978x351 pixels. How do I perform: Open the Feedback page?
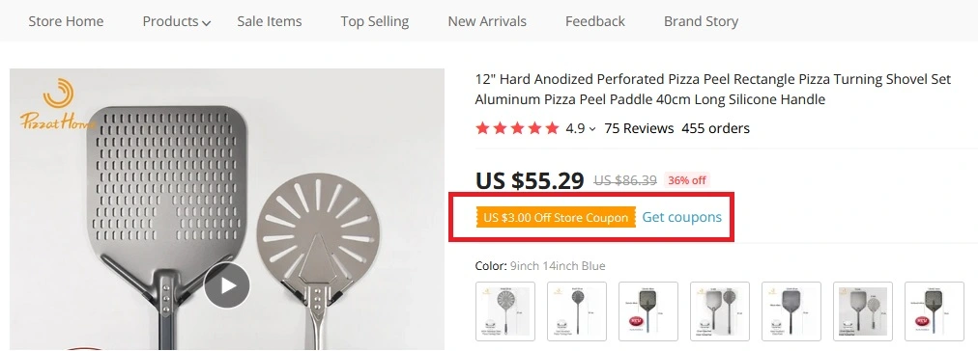tap(595, 21)
